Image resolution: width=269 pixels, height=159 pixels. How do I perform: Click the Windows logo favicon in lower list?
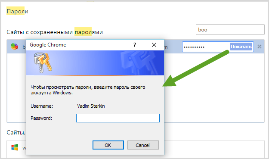click(x=15, y=147)
